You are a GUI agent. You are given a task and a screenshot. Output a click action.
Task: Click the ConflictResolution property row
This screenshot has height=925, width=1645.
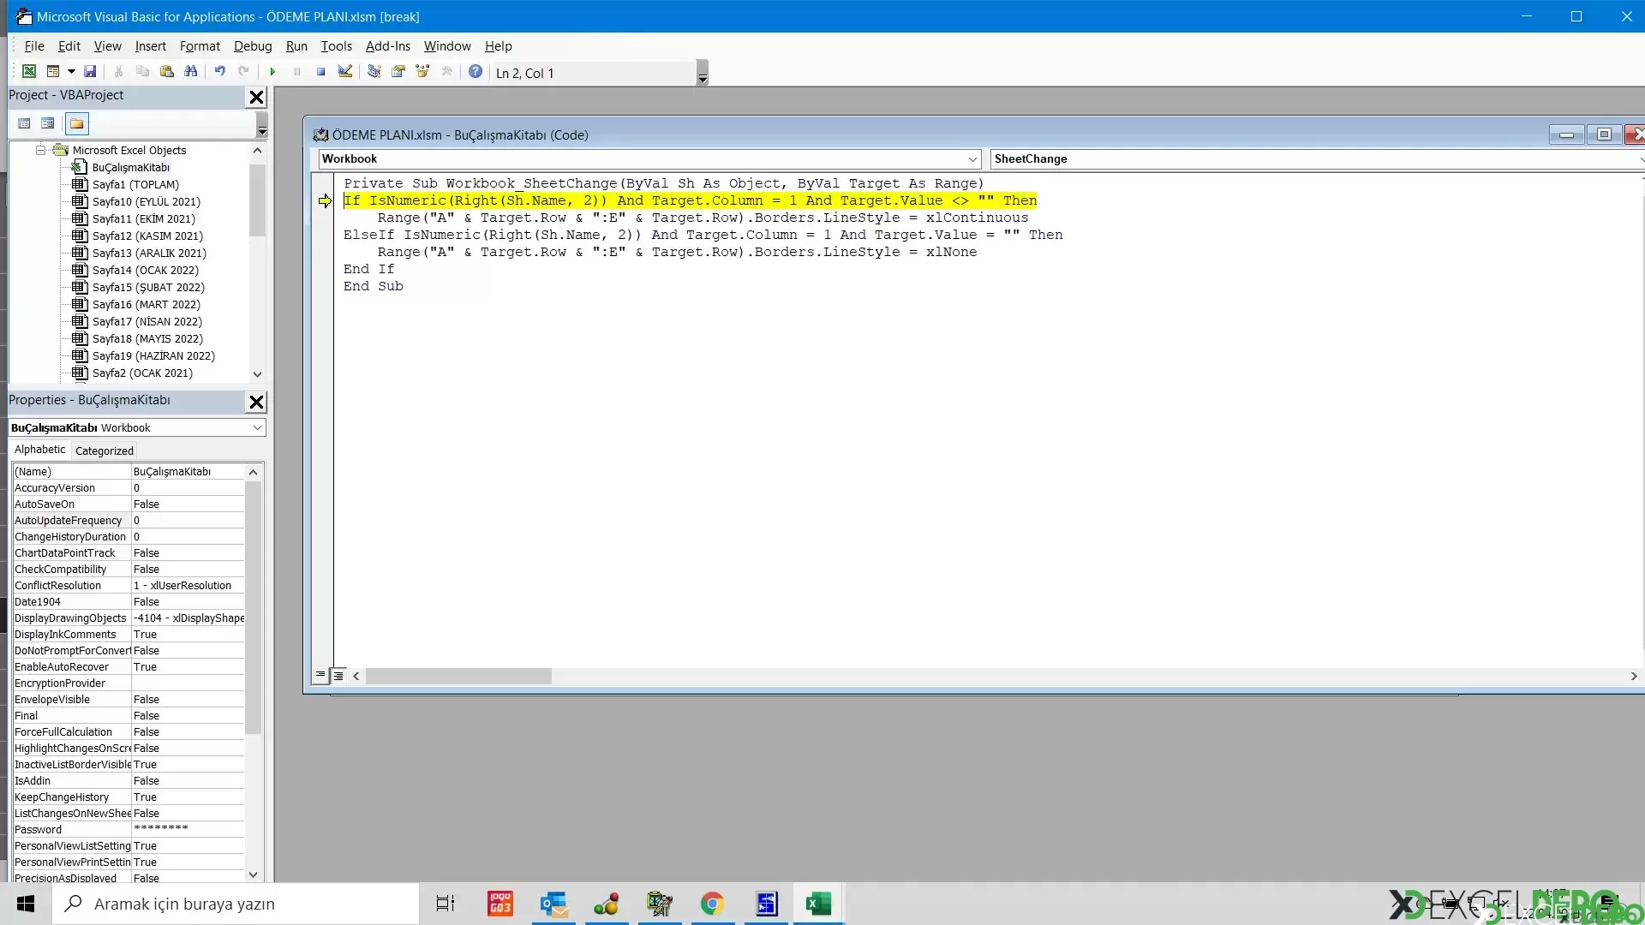129,585
